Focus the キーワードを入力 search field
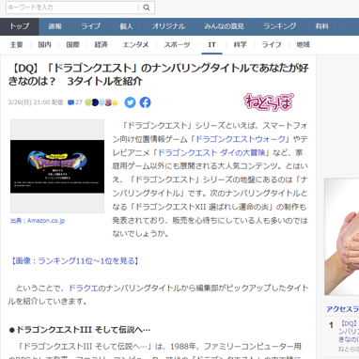Viewport: 359px width, 359px height. (x=72, y=8)
